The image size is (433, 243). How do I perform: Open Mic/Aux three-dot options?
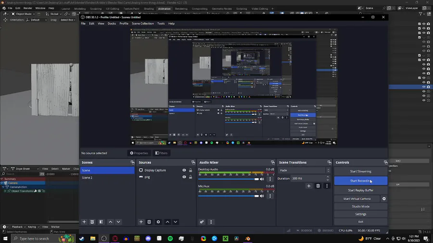click(x=270, y=196)
